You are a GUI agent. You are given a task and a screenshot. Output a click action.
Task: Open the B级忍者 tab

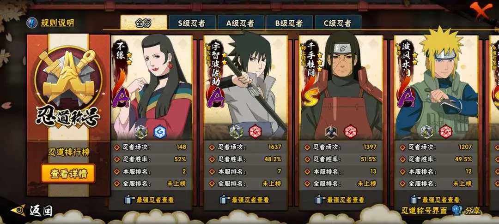[x=289, y=23]
